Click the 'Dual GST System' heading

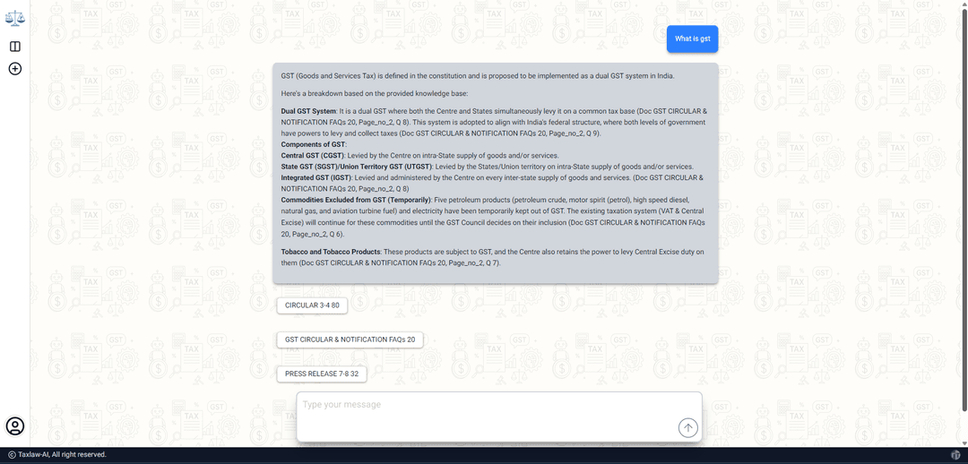point(308,111)
